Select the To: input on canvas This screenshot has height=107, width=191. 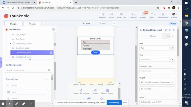[x=95, y=42]
